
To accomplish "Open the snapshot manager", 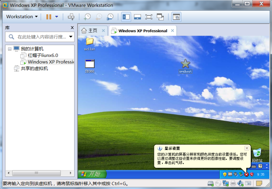I will [110, 17].
